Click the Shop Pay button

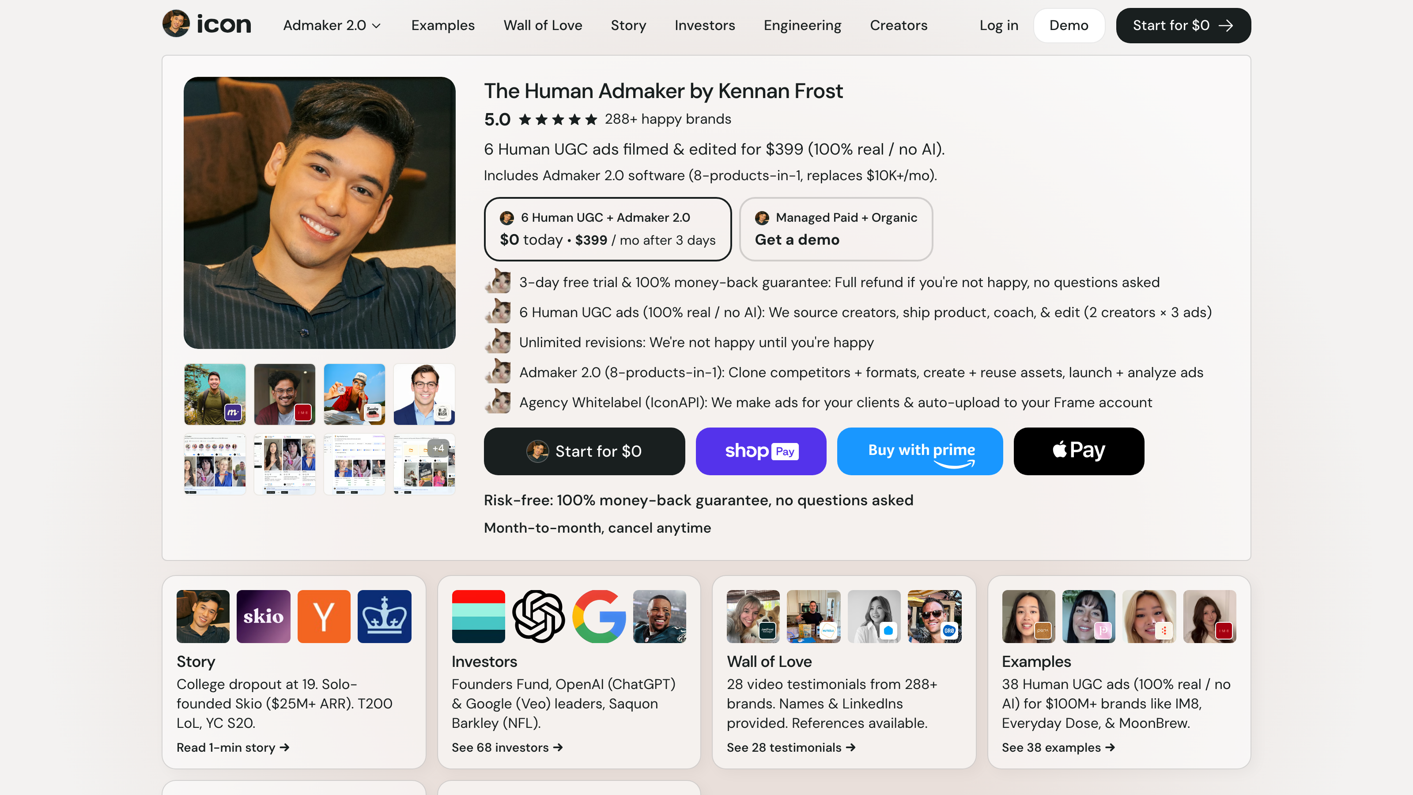coord(761,451)
